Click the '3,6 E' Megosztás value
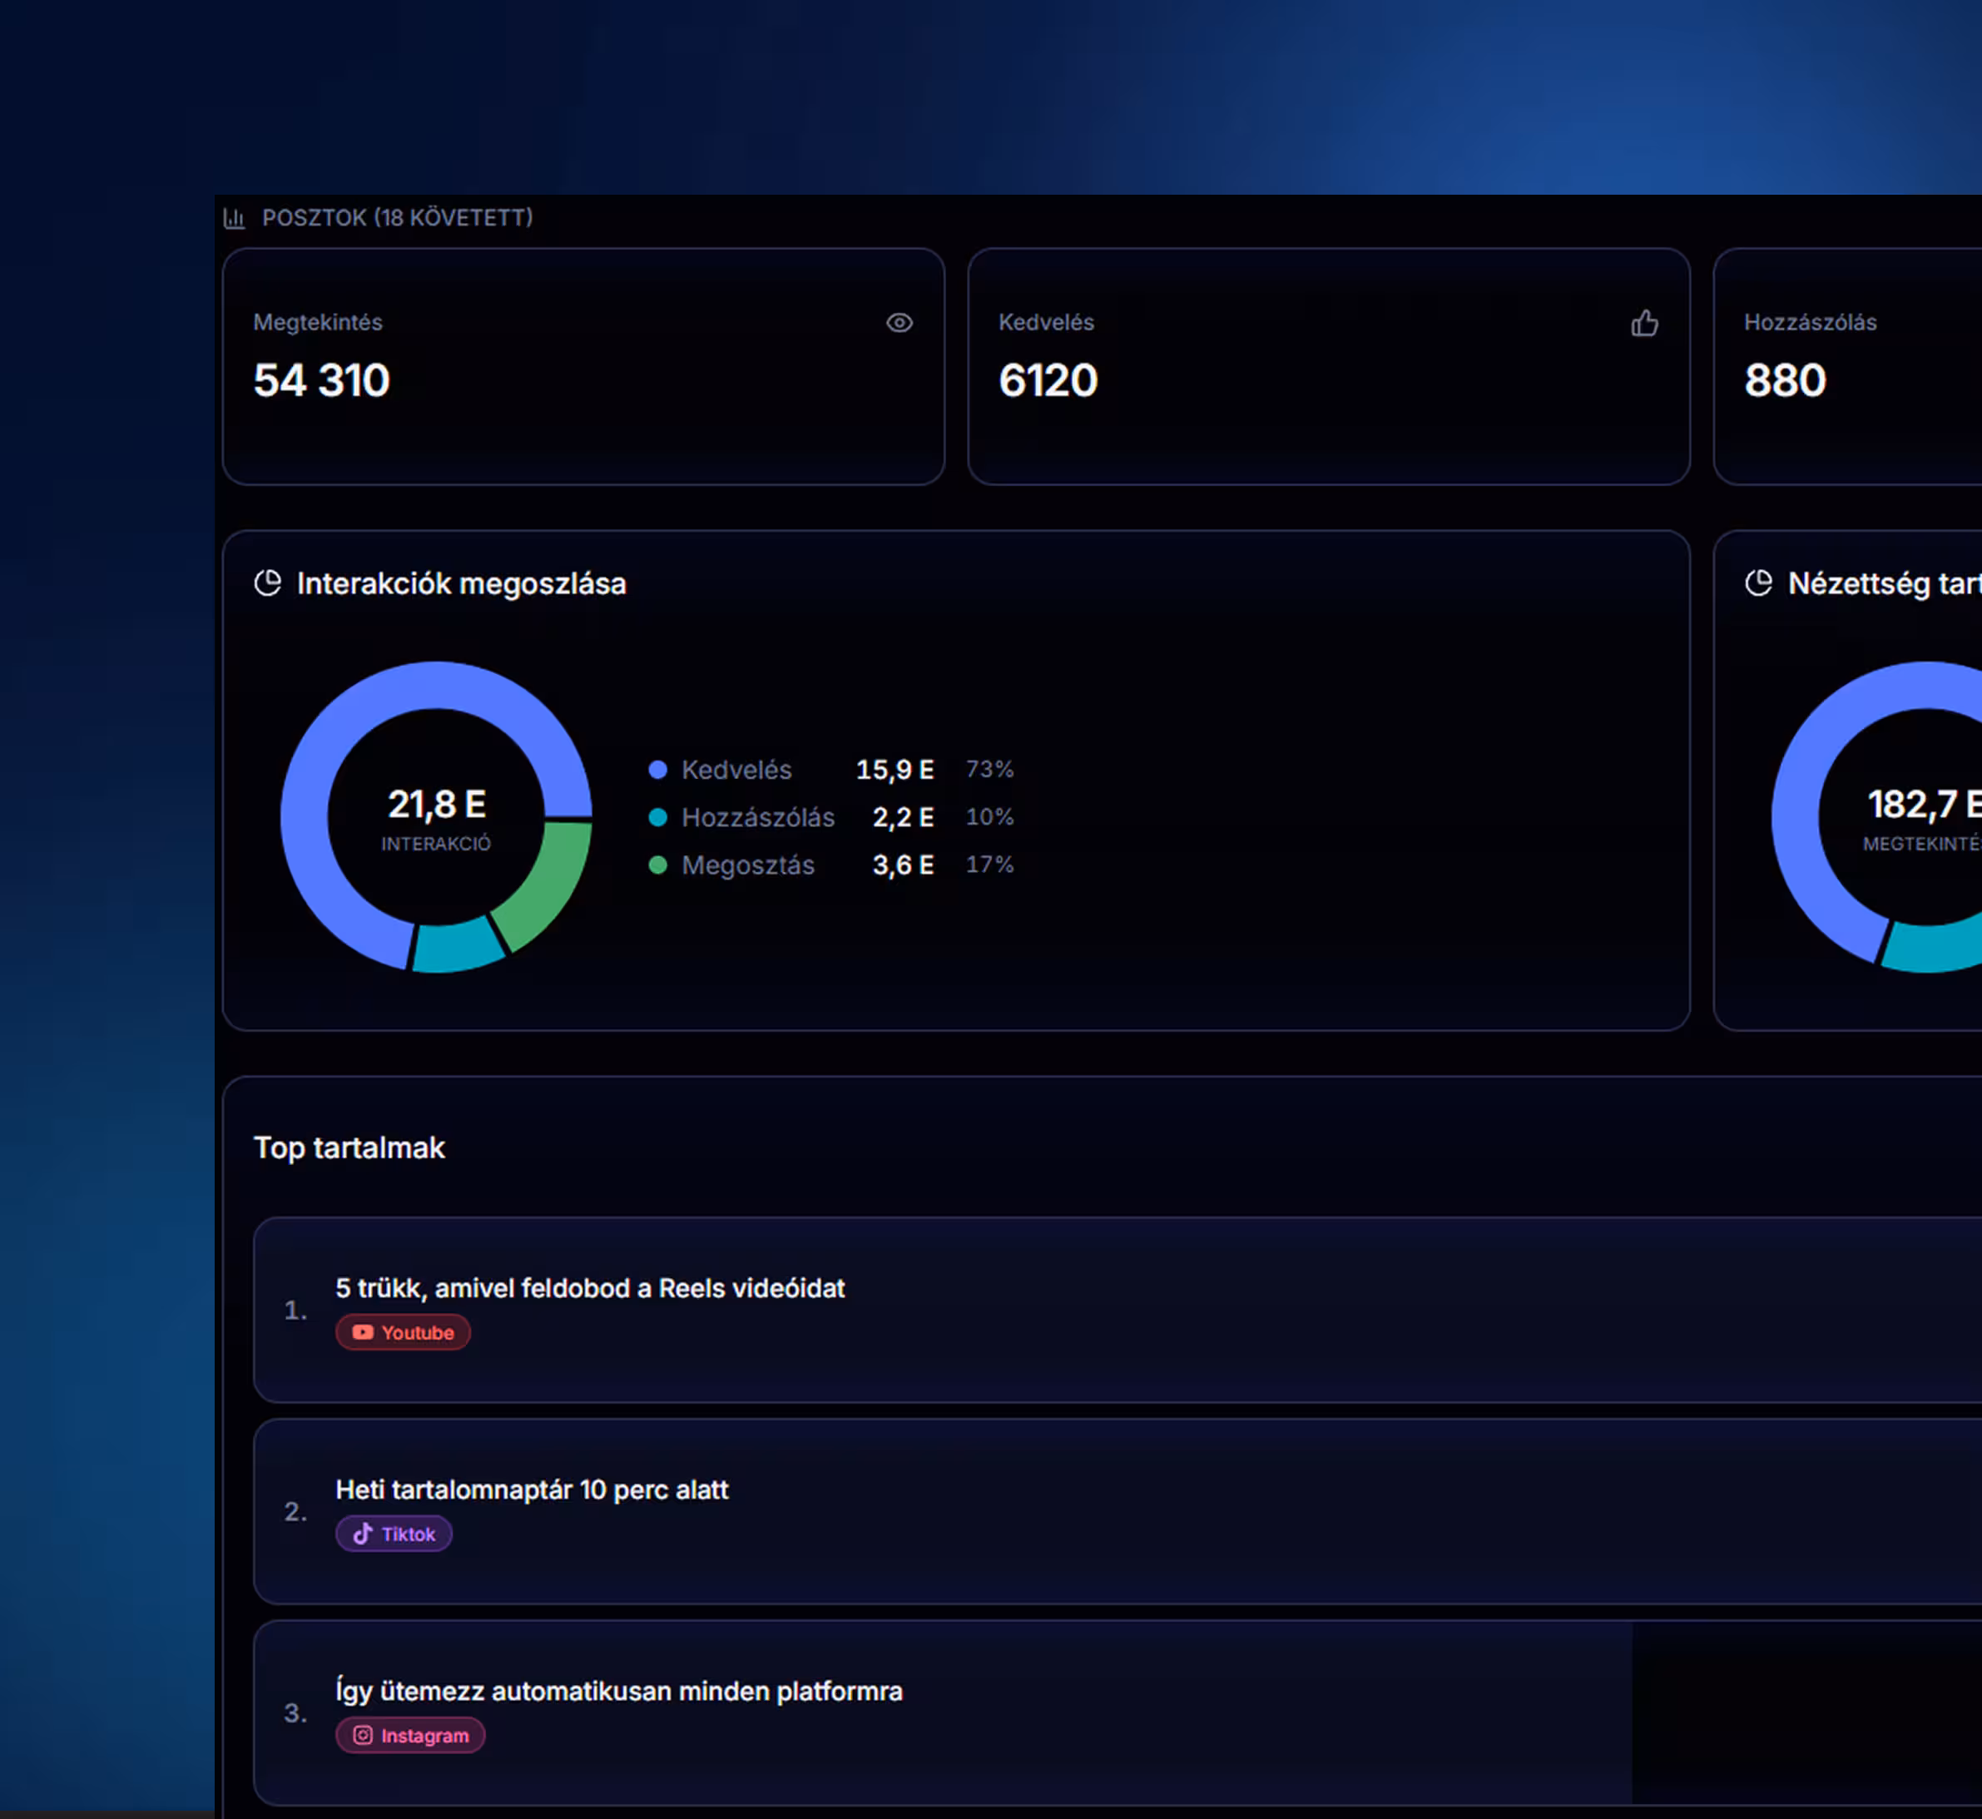The width and height of the screenshot is (1982, 1819). [x=903, y=865]
